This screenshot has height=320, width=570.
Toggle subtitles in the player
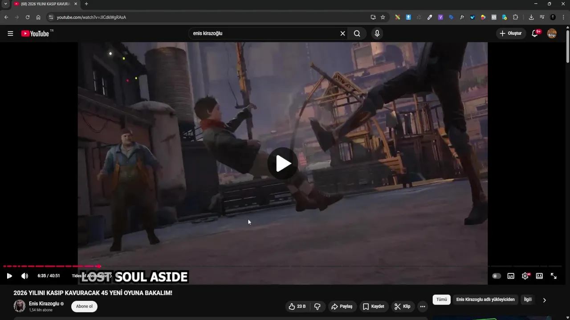(x=511, y=276)
